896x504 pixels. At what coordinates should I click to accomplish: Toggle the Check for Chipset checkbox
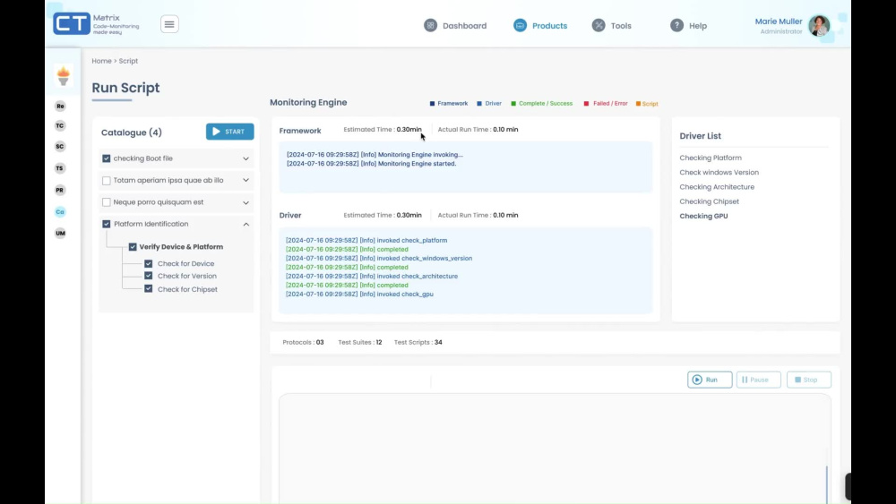point(149,289)
